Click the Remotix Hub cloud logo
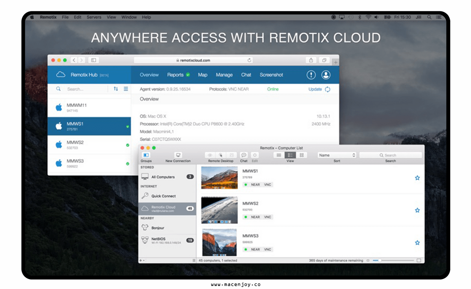This screenshot has height=289, width=471. pyautogui.click(x=61, y=74)
